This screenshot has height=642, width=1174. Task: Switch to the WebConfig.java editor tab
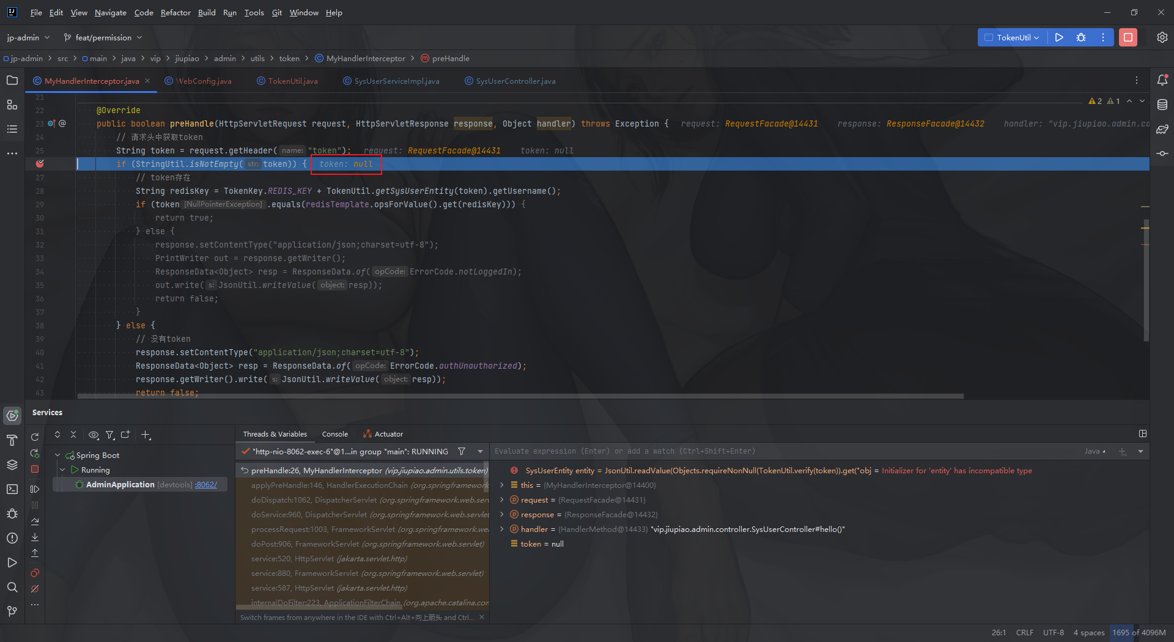pos(198,81)
